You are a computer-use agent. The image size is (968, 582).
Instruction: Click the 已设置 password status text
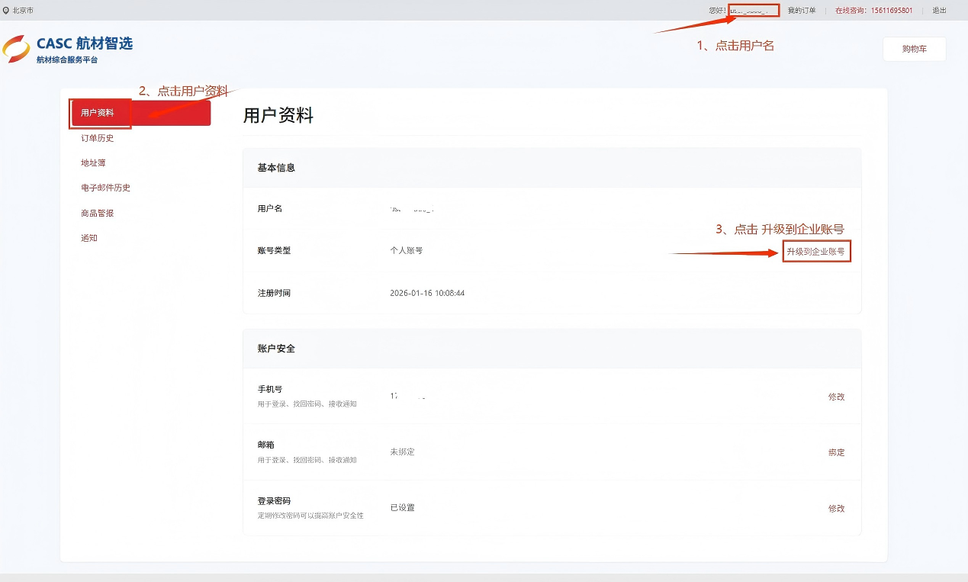(402, 507)
